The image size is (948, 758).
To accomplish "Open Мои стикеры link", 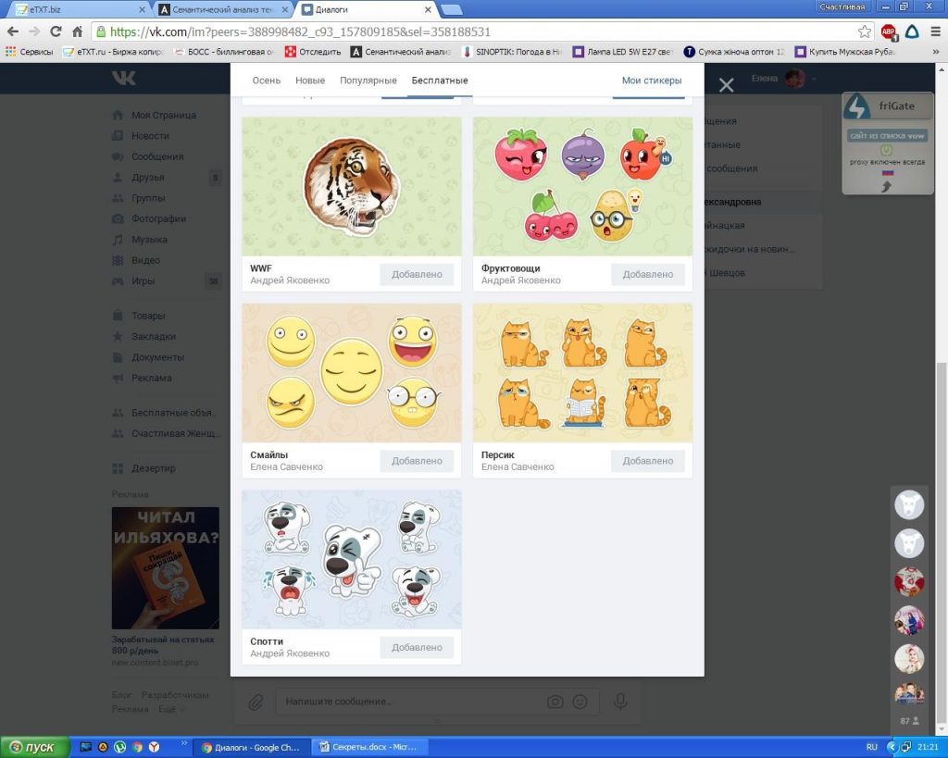I will 652,81.
